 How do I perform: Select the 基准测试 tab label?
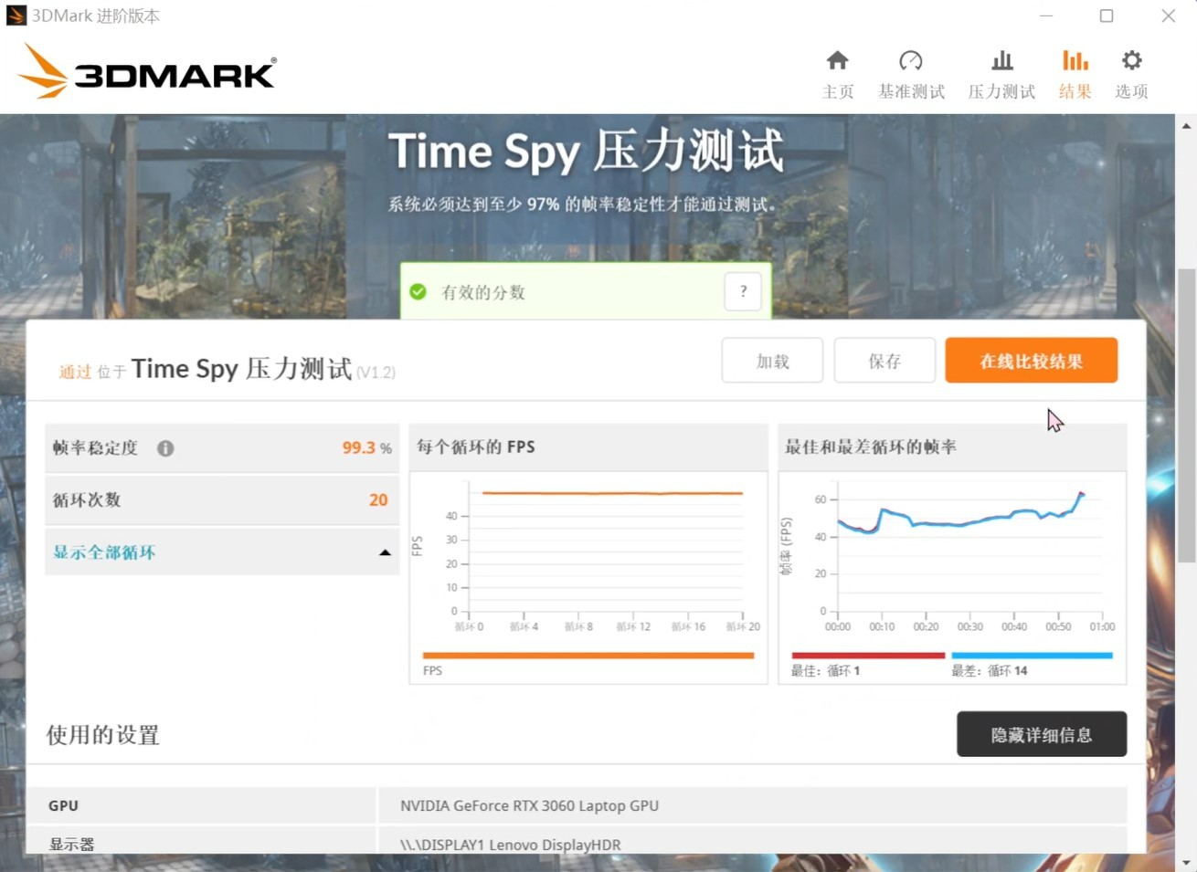coord(911,91)
